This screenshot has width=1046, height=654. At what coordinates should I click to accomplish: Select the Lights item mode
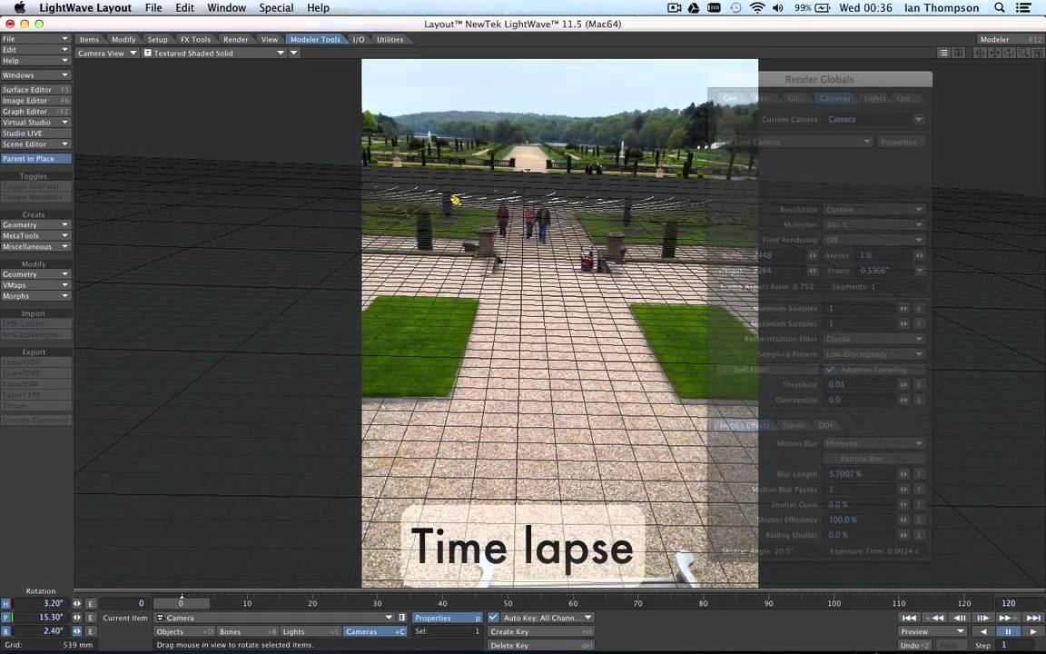[x=311, y=631]
